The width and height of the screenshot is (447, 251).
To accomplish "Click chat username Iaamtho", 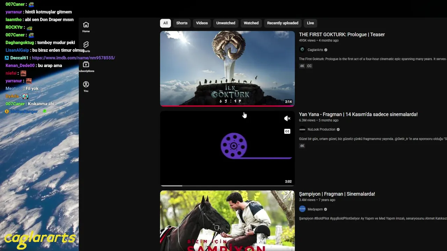I will coord(14,20).
